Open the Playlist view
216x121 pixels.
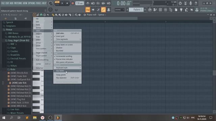point(150,10)
